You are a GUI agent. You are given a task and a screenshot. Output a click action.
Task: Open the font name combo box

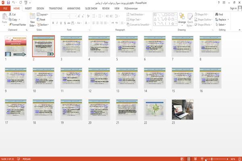60,16
